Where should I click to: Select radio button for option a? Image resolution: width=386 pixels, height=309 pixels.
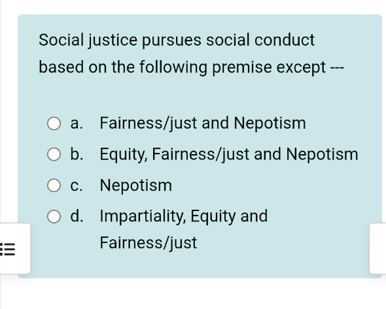(x=54, y=123)
